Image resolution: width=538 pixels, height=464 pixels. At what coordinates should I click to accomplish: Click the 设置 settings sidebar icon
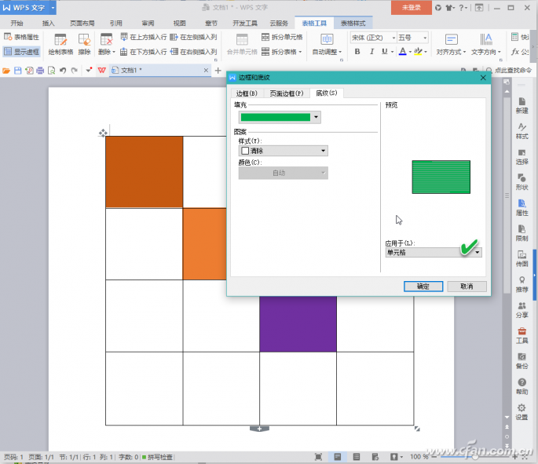click(x=522, y=412)
